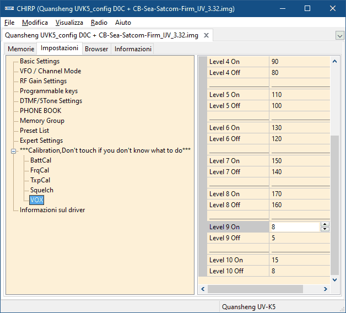The width and height of the screenshot is (346, 313).
Task: Select the Squelch calibration item
Action: coord(42,190)
